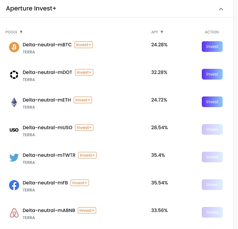Image resolution: width=238 pixels, height=229 pixels.
Task: Invest in Delta-neutral-mDOT pool
Action: 212,74
